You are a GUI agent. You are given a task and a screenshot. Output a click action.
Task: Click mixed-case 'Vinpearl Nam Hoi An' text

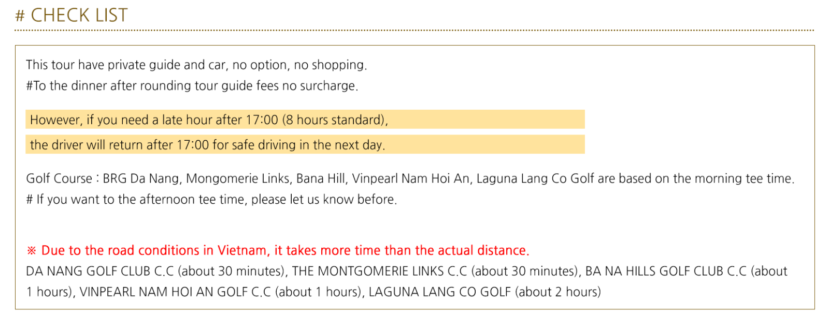(411, 178)
